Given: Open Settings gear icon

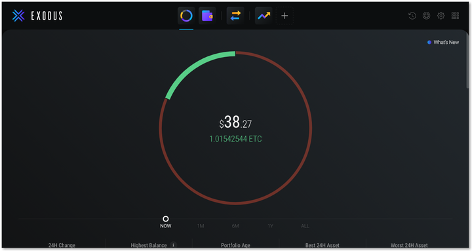Looking at the screenshot, I should tap(441, 16).
